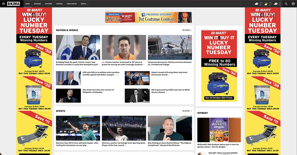Go to Game Center menu
This screenshot has width=297, height=155.
pos(72,4)
